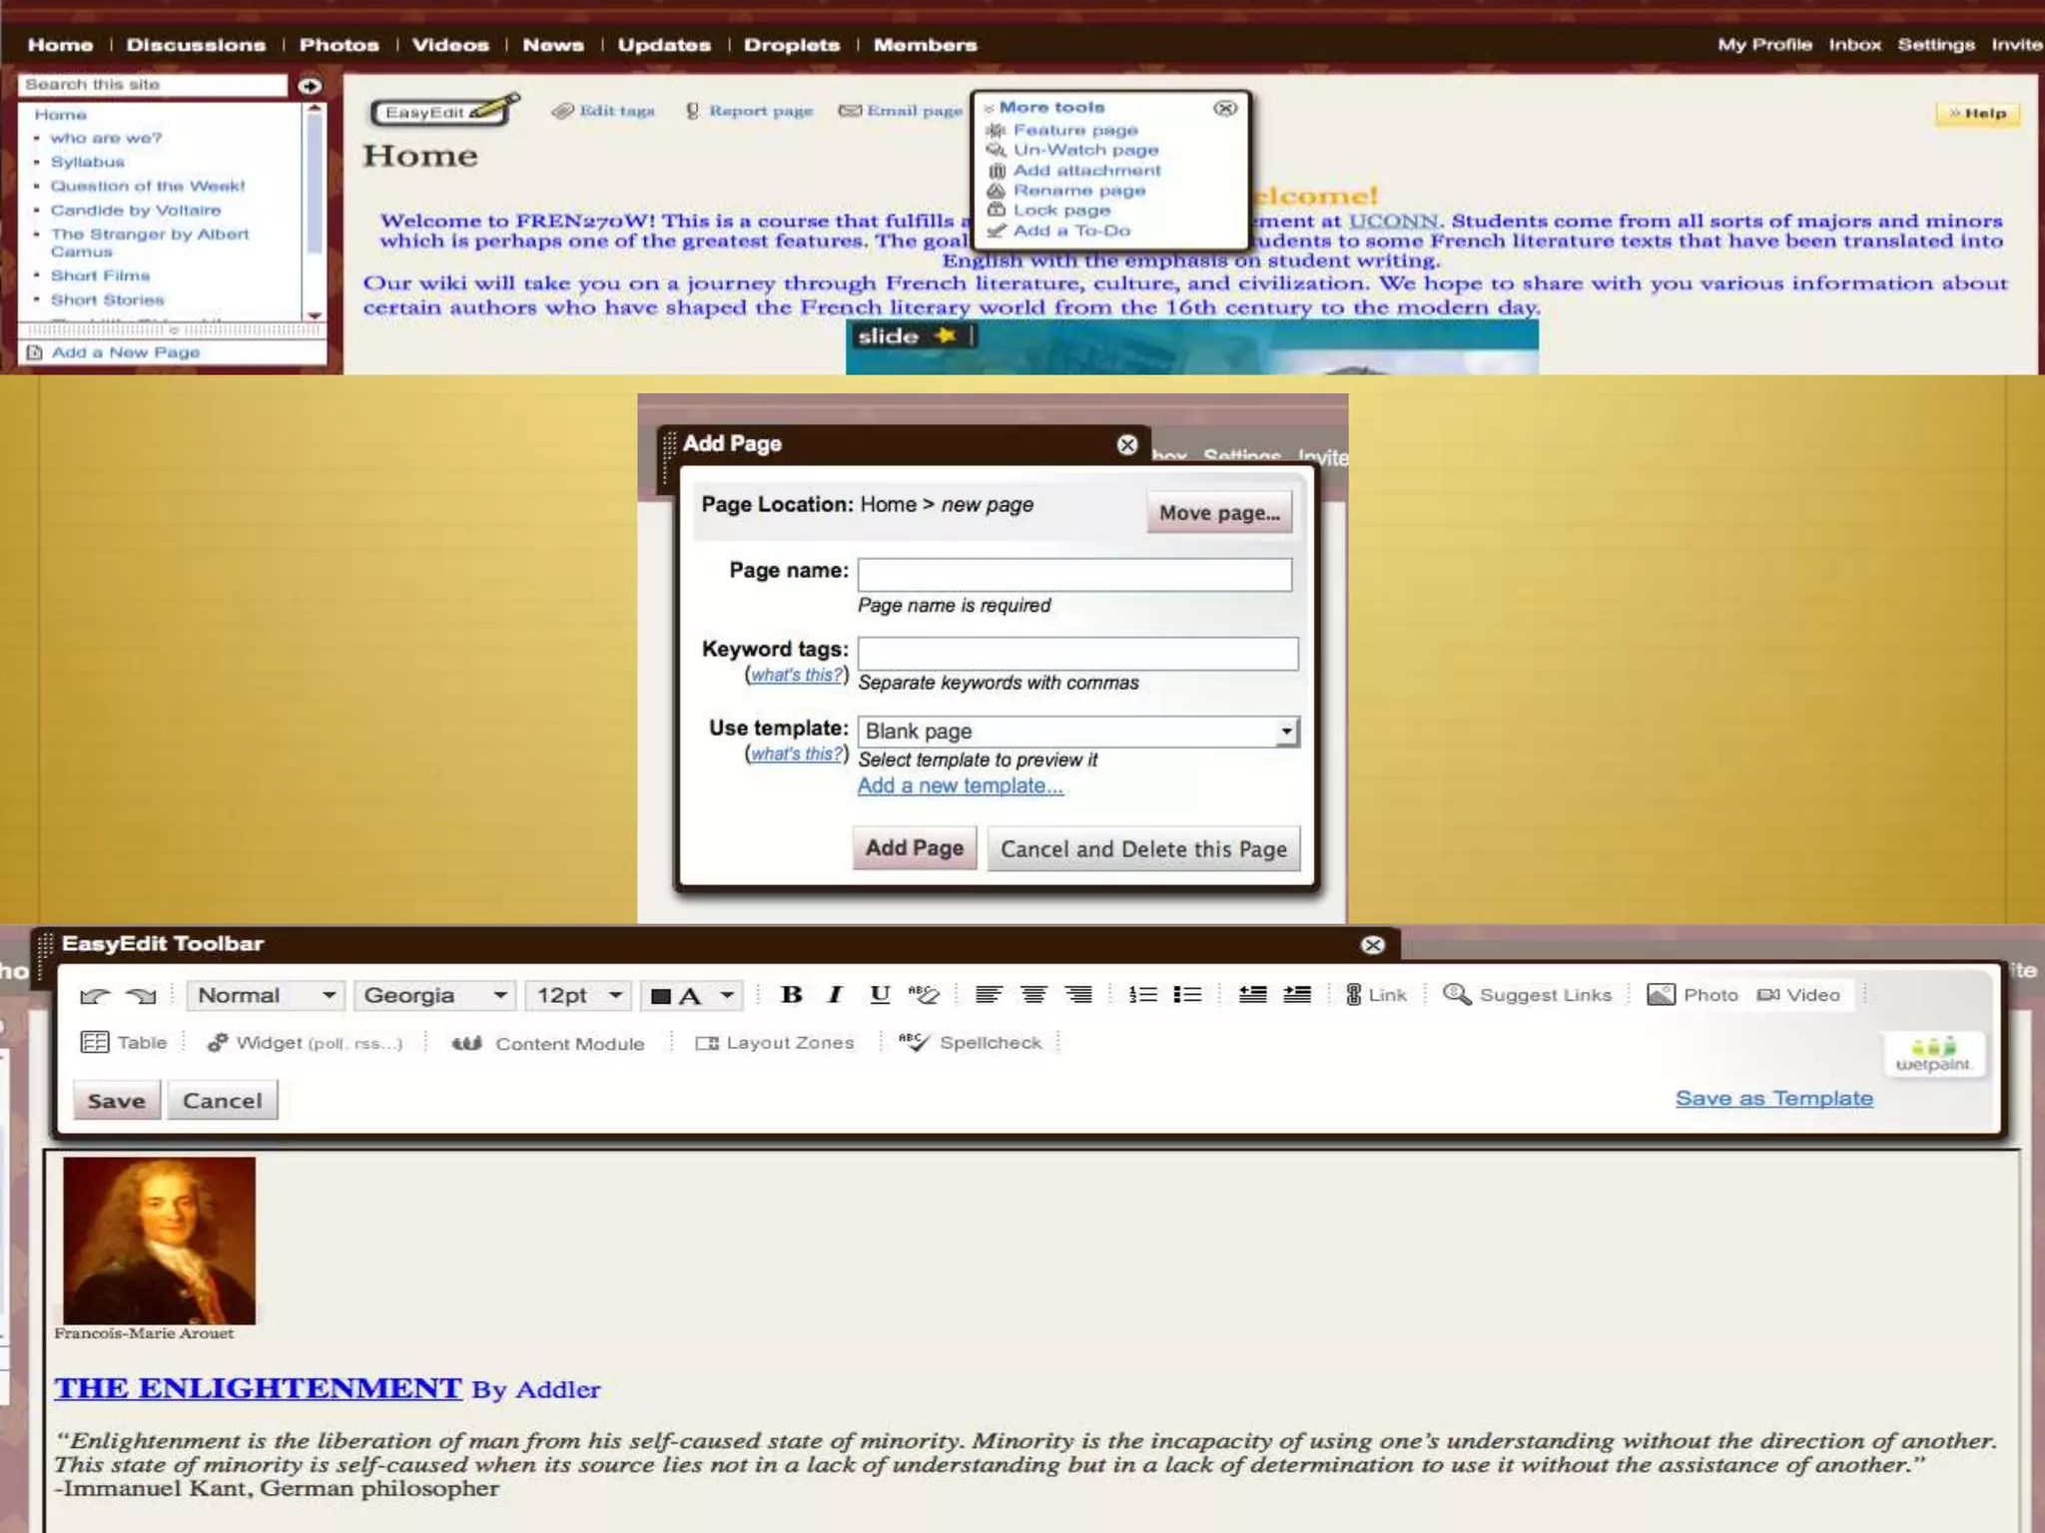Click the Page name input field

tap(1074, 574)
